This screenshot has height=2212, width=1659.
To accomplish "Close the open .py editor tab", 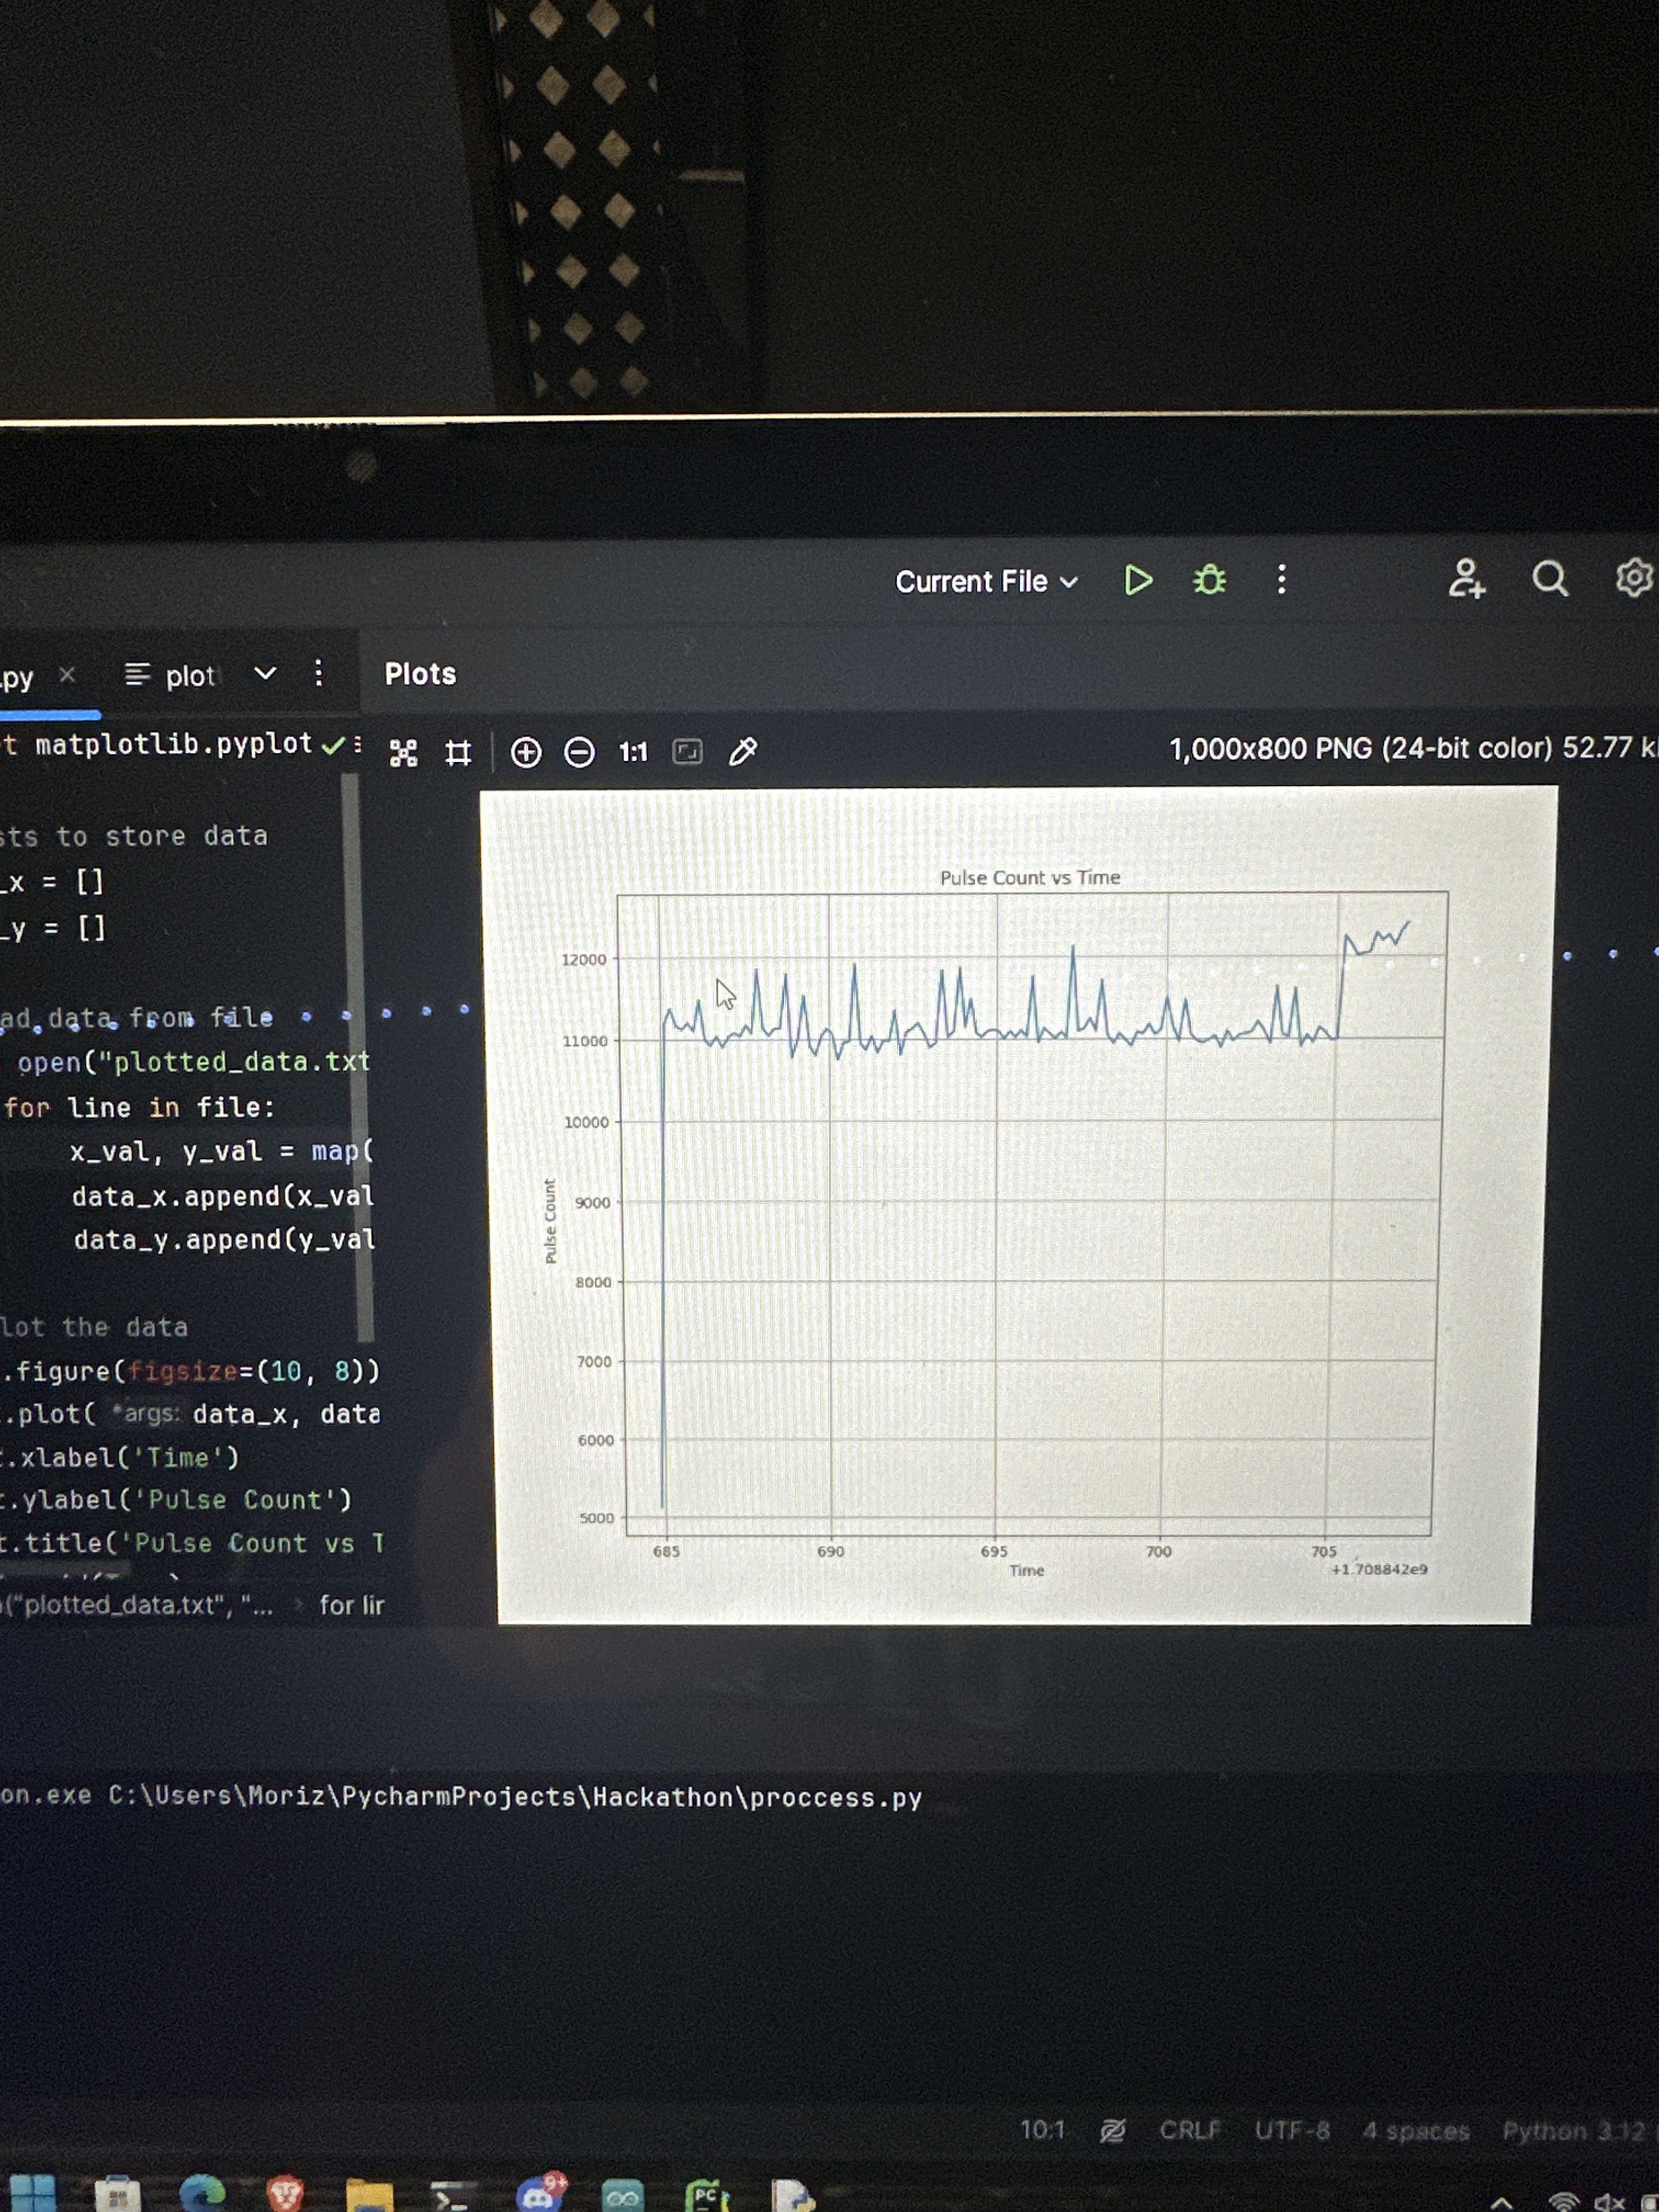I will pos(67,675).
